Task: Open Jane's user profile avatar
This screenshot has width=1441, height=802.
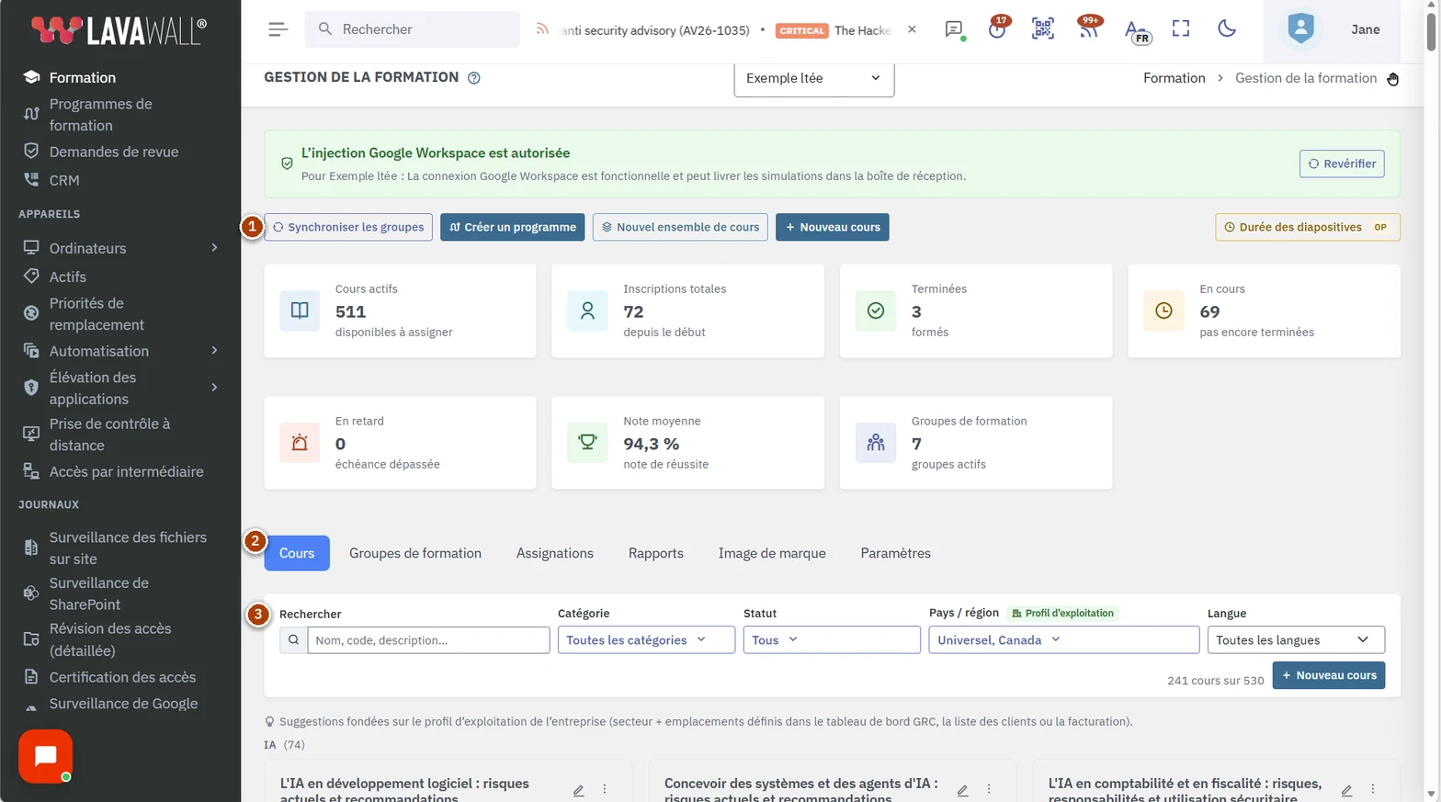Action: click(x=1300, y=28)
